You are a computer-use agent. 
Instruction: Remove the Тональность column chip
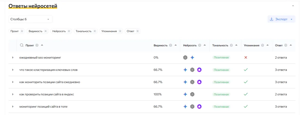(95, 31)
